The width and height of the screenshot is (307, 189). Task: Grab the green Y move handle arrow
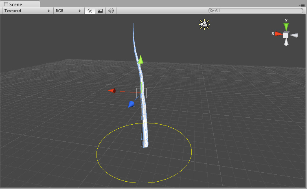tap(140, 59)
